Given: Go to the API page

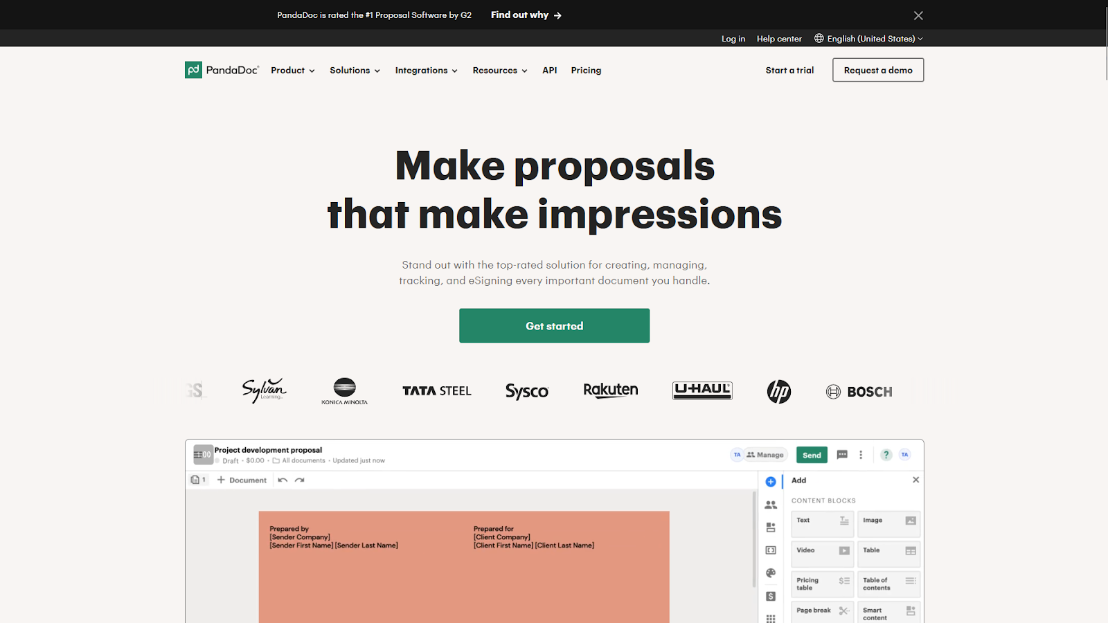Looking at the screenshot, I should pyautogui.click(x=550, y=71).
